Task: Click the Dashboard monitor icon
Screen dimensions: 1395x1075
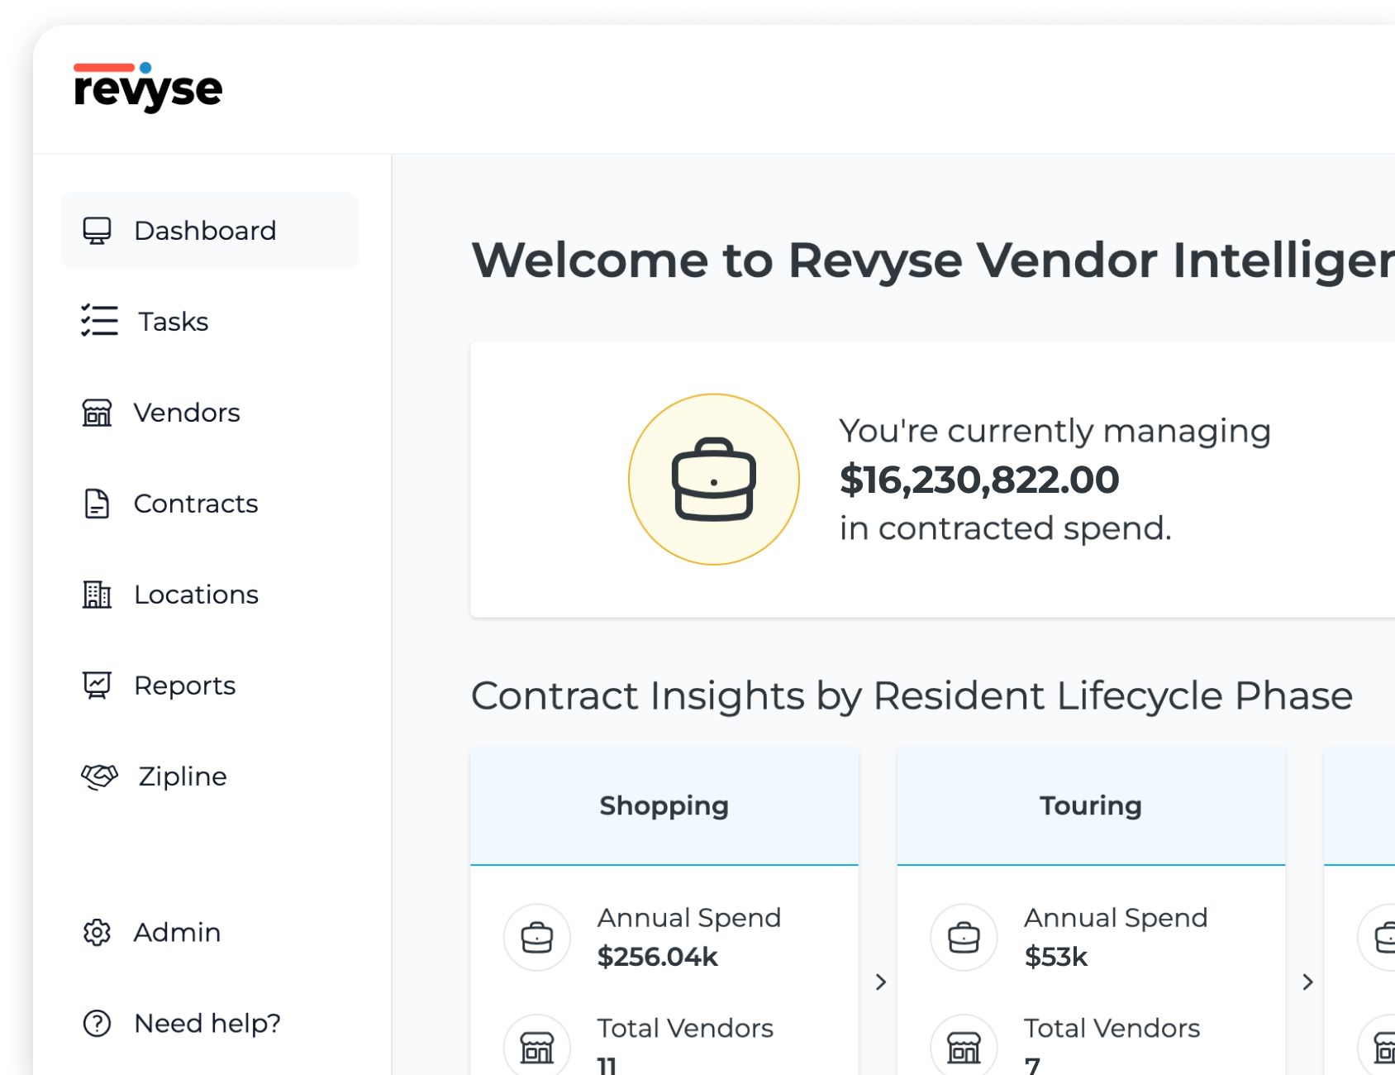Action: point(97,231)
